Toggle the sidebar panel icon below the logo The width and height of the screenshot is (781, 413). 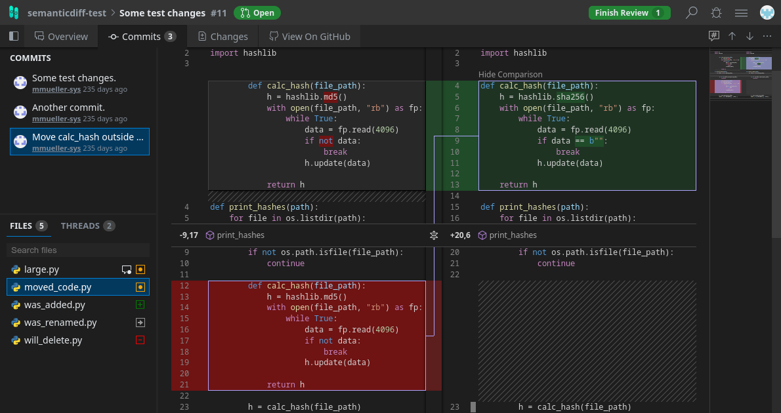12,36
